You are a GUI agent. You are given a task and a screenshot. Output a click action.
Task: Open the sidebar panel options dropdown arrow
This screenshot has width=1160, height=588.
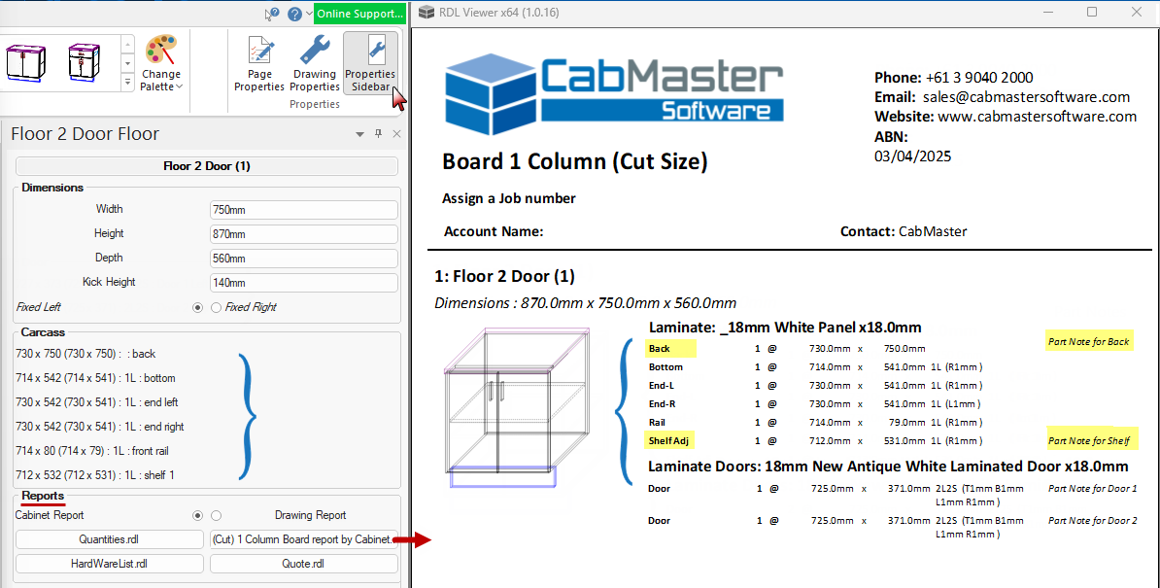(x=359, y=135)
